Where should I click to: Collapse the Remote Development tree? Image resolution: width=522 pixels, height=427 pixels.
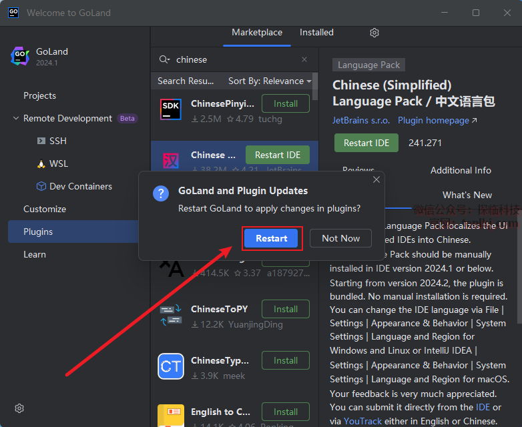[16, 119]
